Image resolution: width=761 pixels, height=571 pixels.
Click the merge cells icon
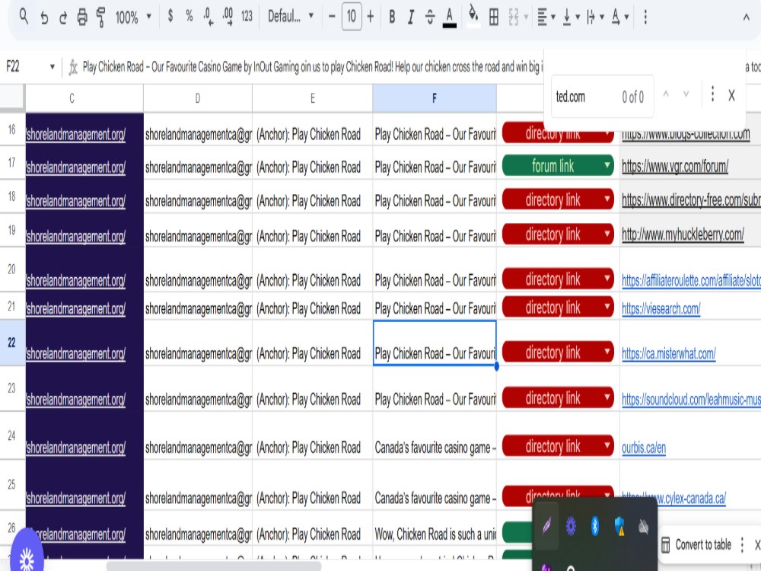[514, 17]
